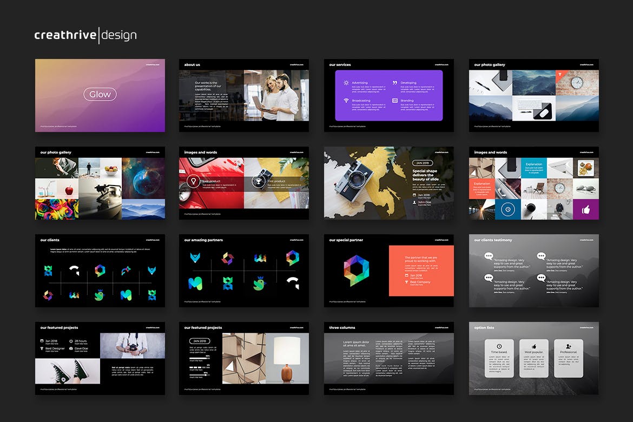
Task: Click the thumbs-up icon in the purple tile
Action: point(586,209)
